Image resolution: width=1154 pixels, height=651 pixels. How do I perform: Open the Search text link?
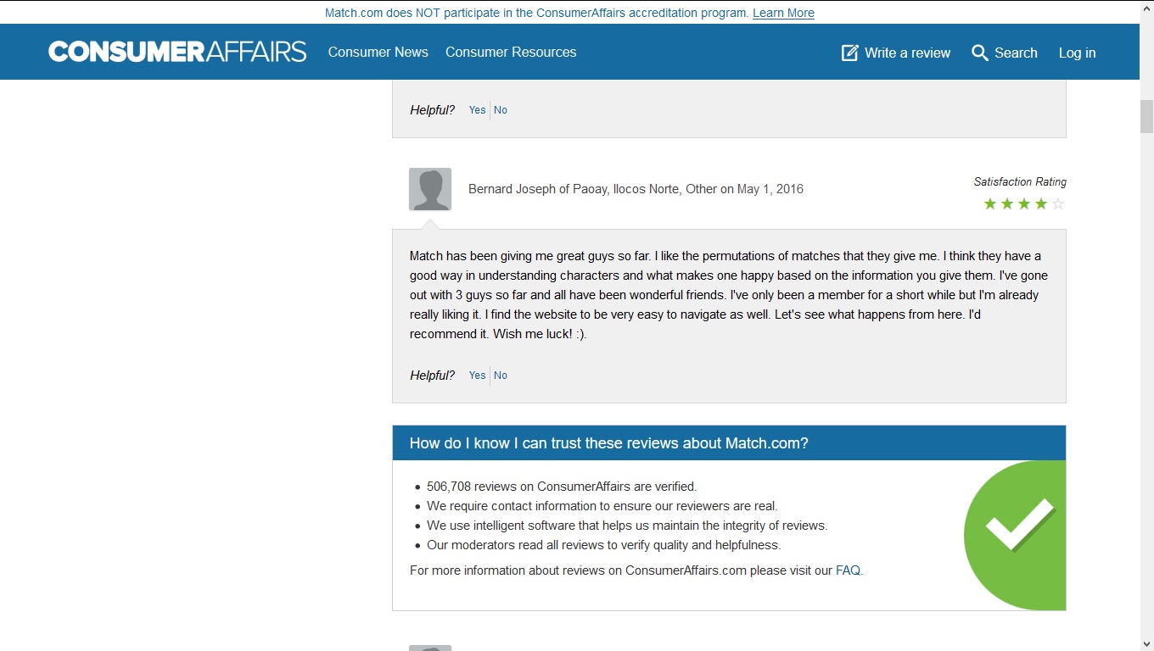tap(1016, 53)
